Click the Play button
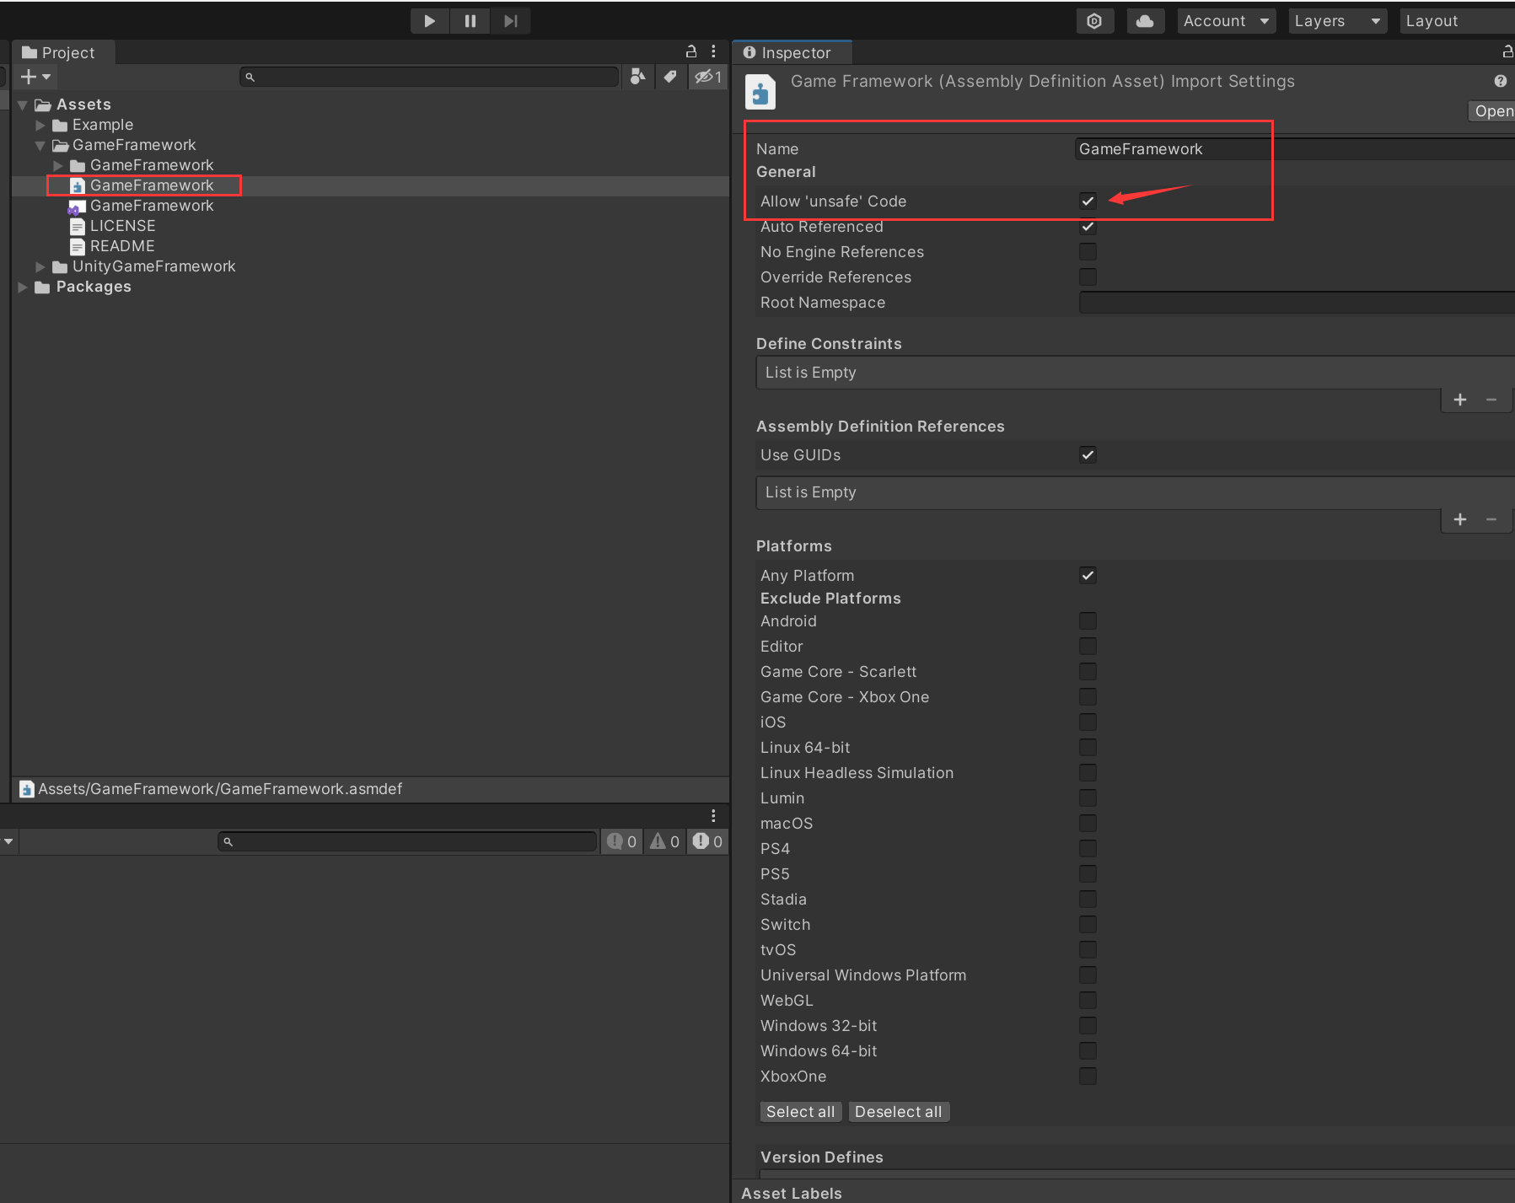Screen dimensions: 1515x1203 430,21
